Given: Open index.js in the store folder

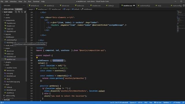Looking at the screenshot, I should [9, 87].
